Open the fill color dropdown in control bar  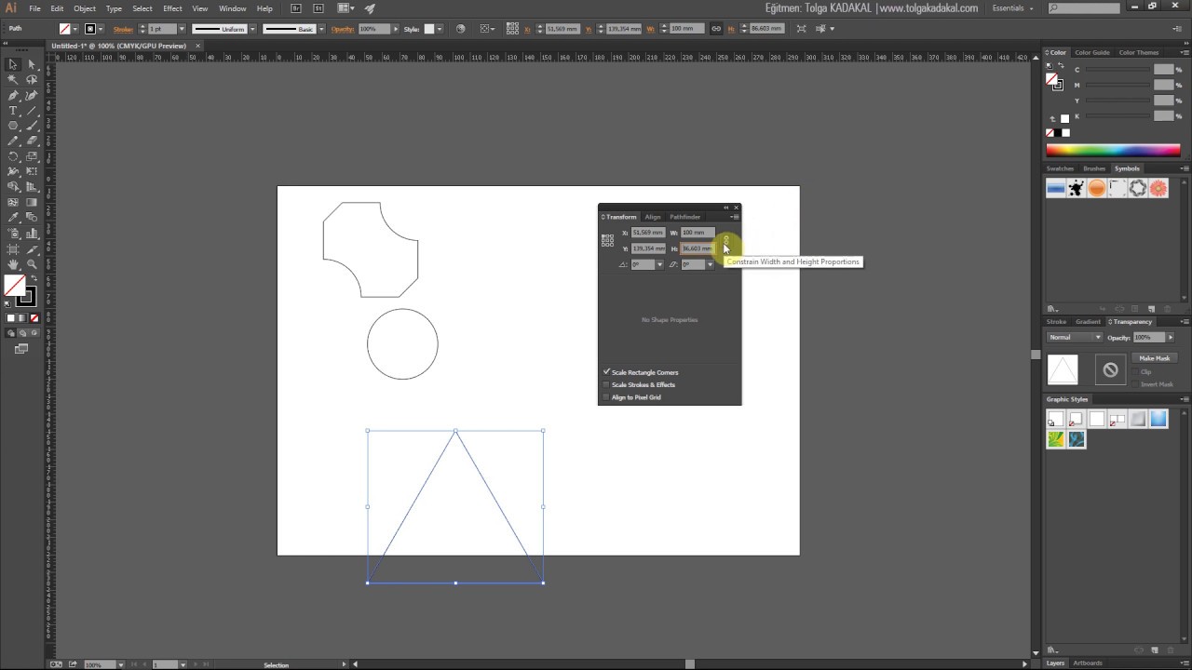[74, 28]
